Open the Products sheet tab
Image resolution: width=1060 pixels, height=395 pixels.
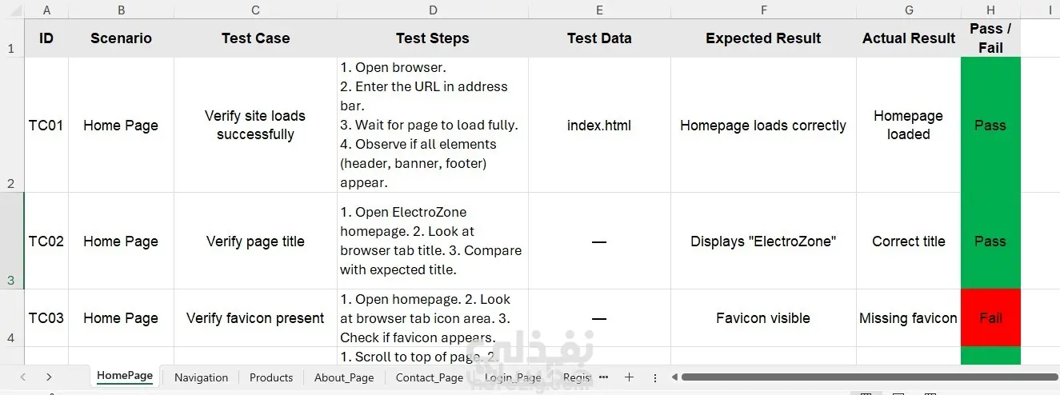click(x=270, y=377)
